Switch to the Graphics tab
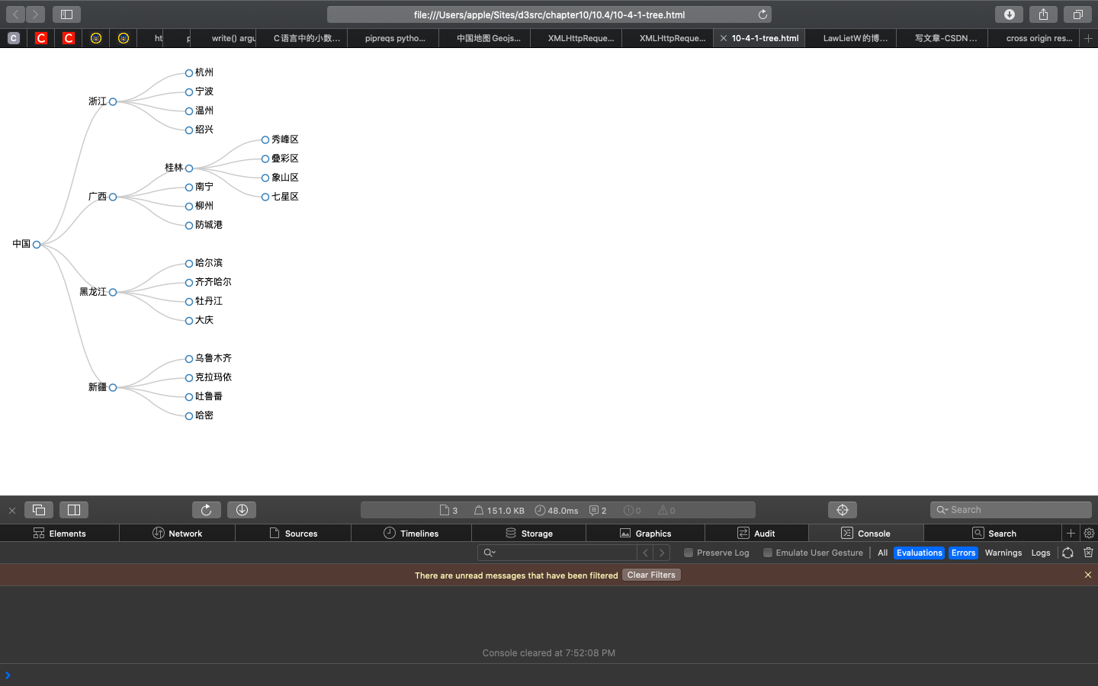 coord(645,533)
